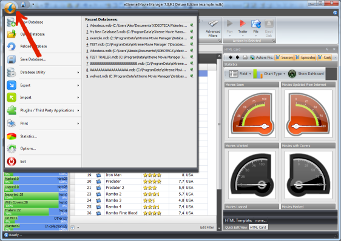Viewport: 341px width, 241px height.
Task: Click the Play ribbon button
Action: pos(229,28)
